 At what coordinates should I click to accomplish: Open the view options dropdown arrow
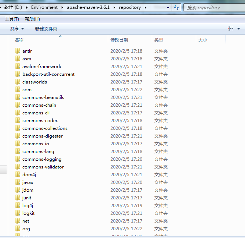point(238,29)
